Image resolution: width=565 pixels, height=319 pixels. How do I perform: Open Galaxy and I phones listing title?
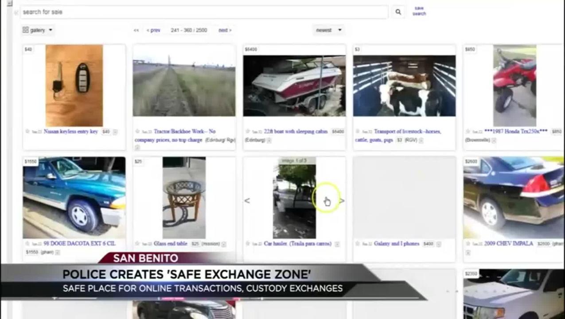coord(397,244)
